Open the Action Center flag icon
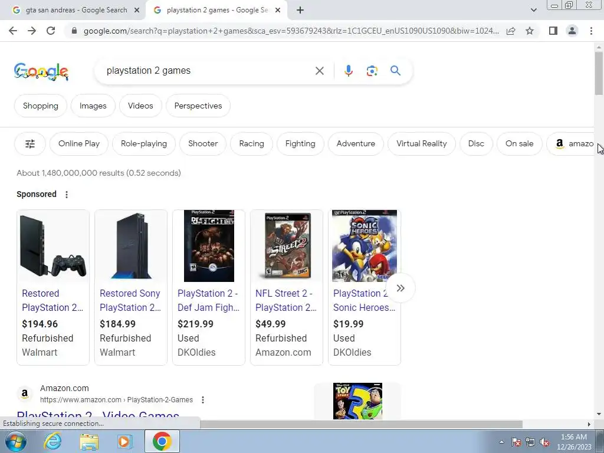 516,442
